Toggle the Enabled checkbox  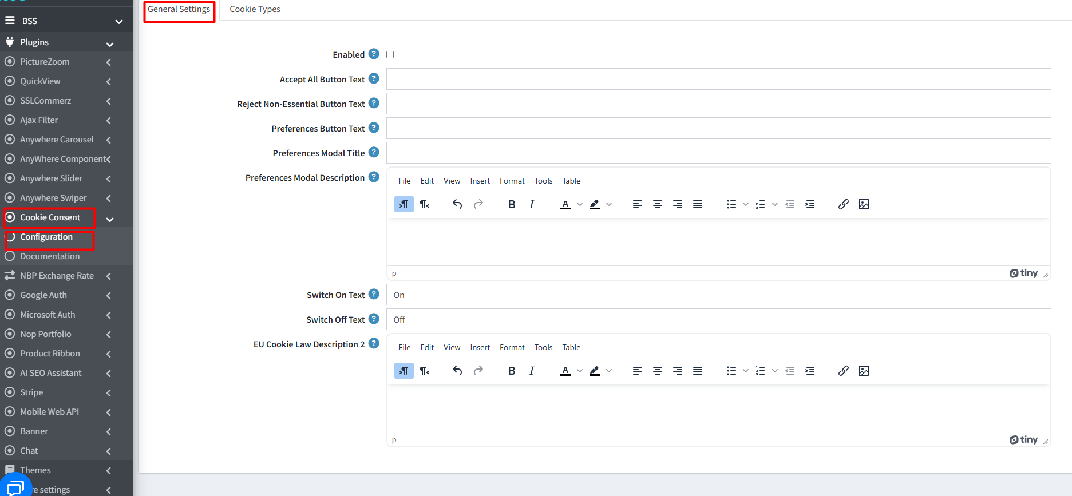(x=390, y=55)
